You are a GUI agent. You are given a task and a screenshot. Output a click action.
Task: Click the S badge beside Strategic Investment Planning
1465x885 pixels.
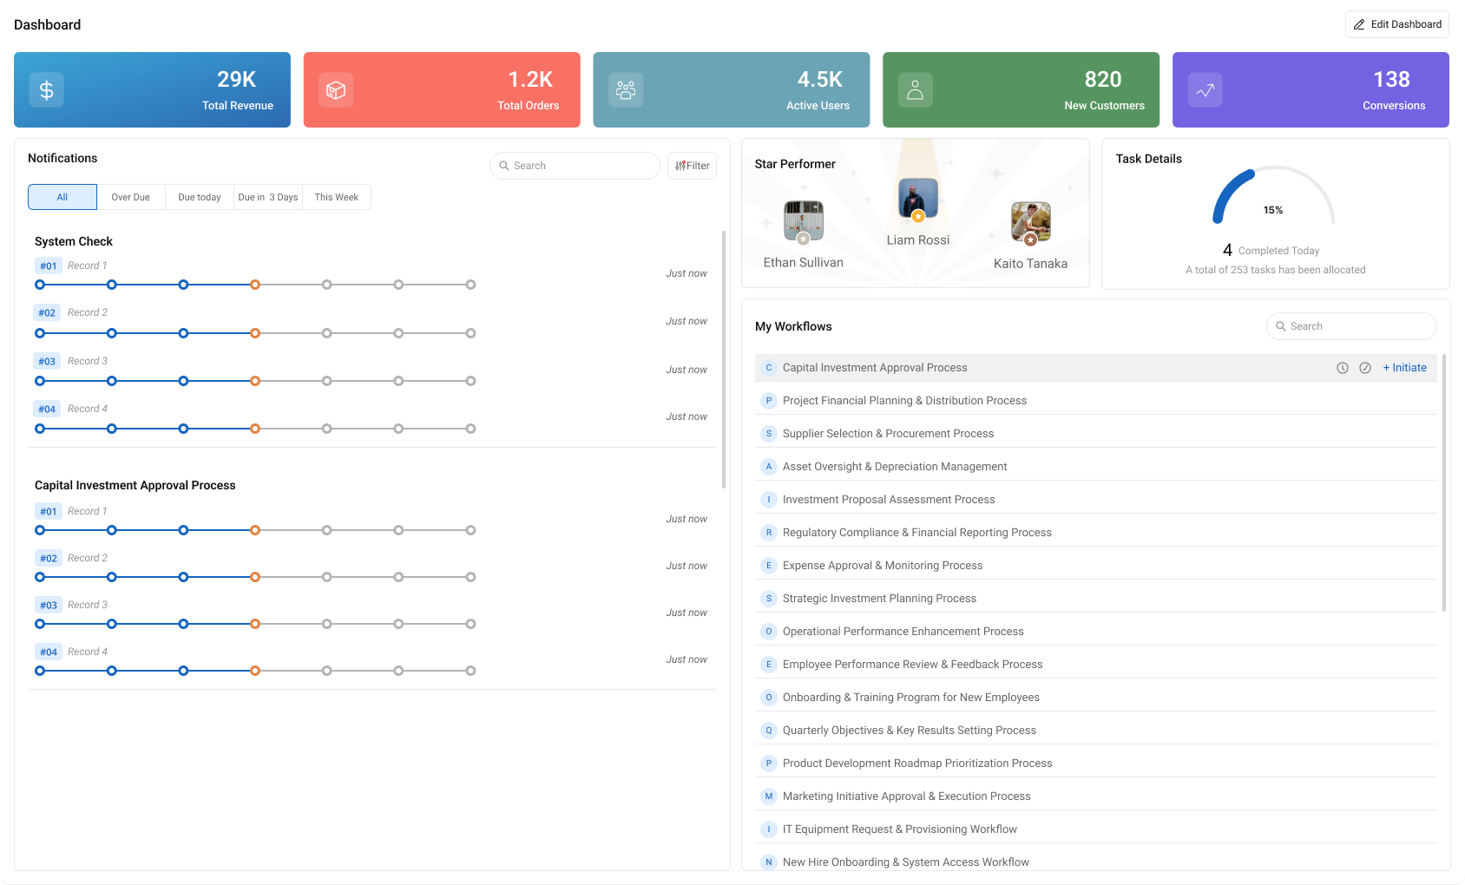[769, 599]
